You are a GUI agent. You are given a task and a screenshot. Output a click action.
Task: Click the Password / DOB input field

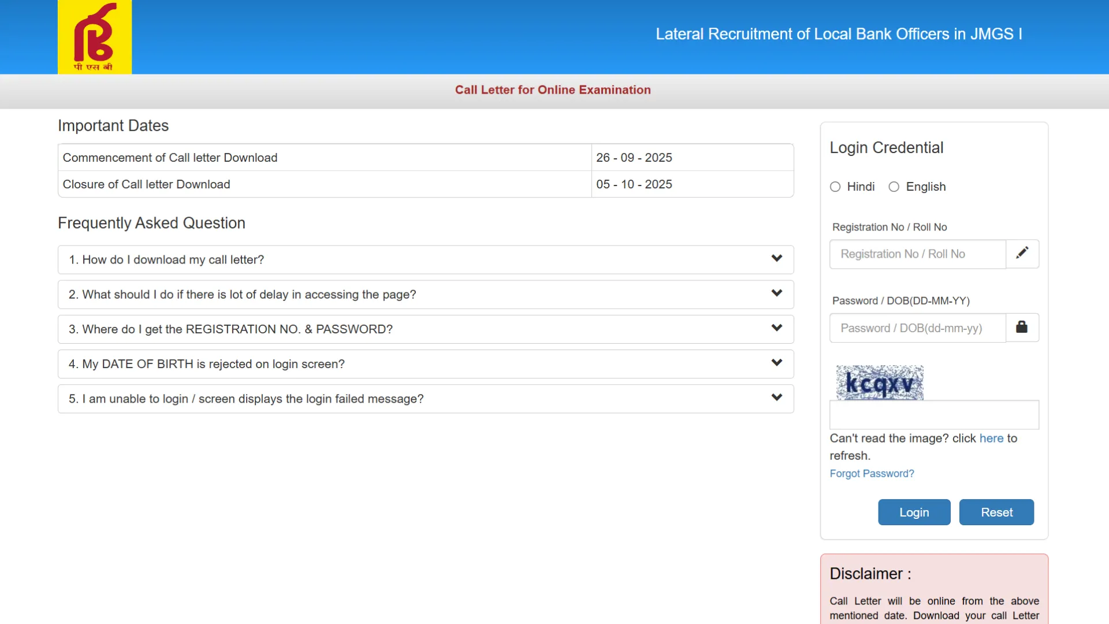coord(917,328)
